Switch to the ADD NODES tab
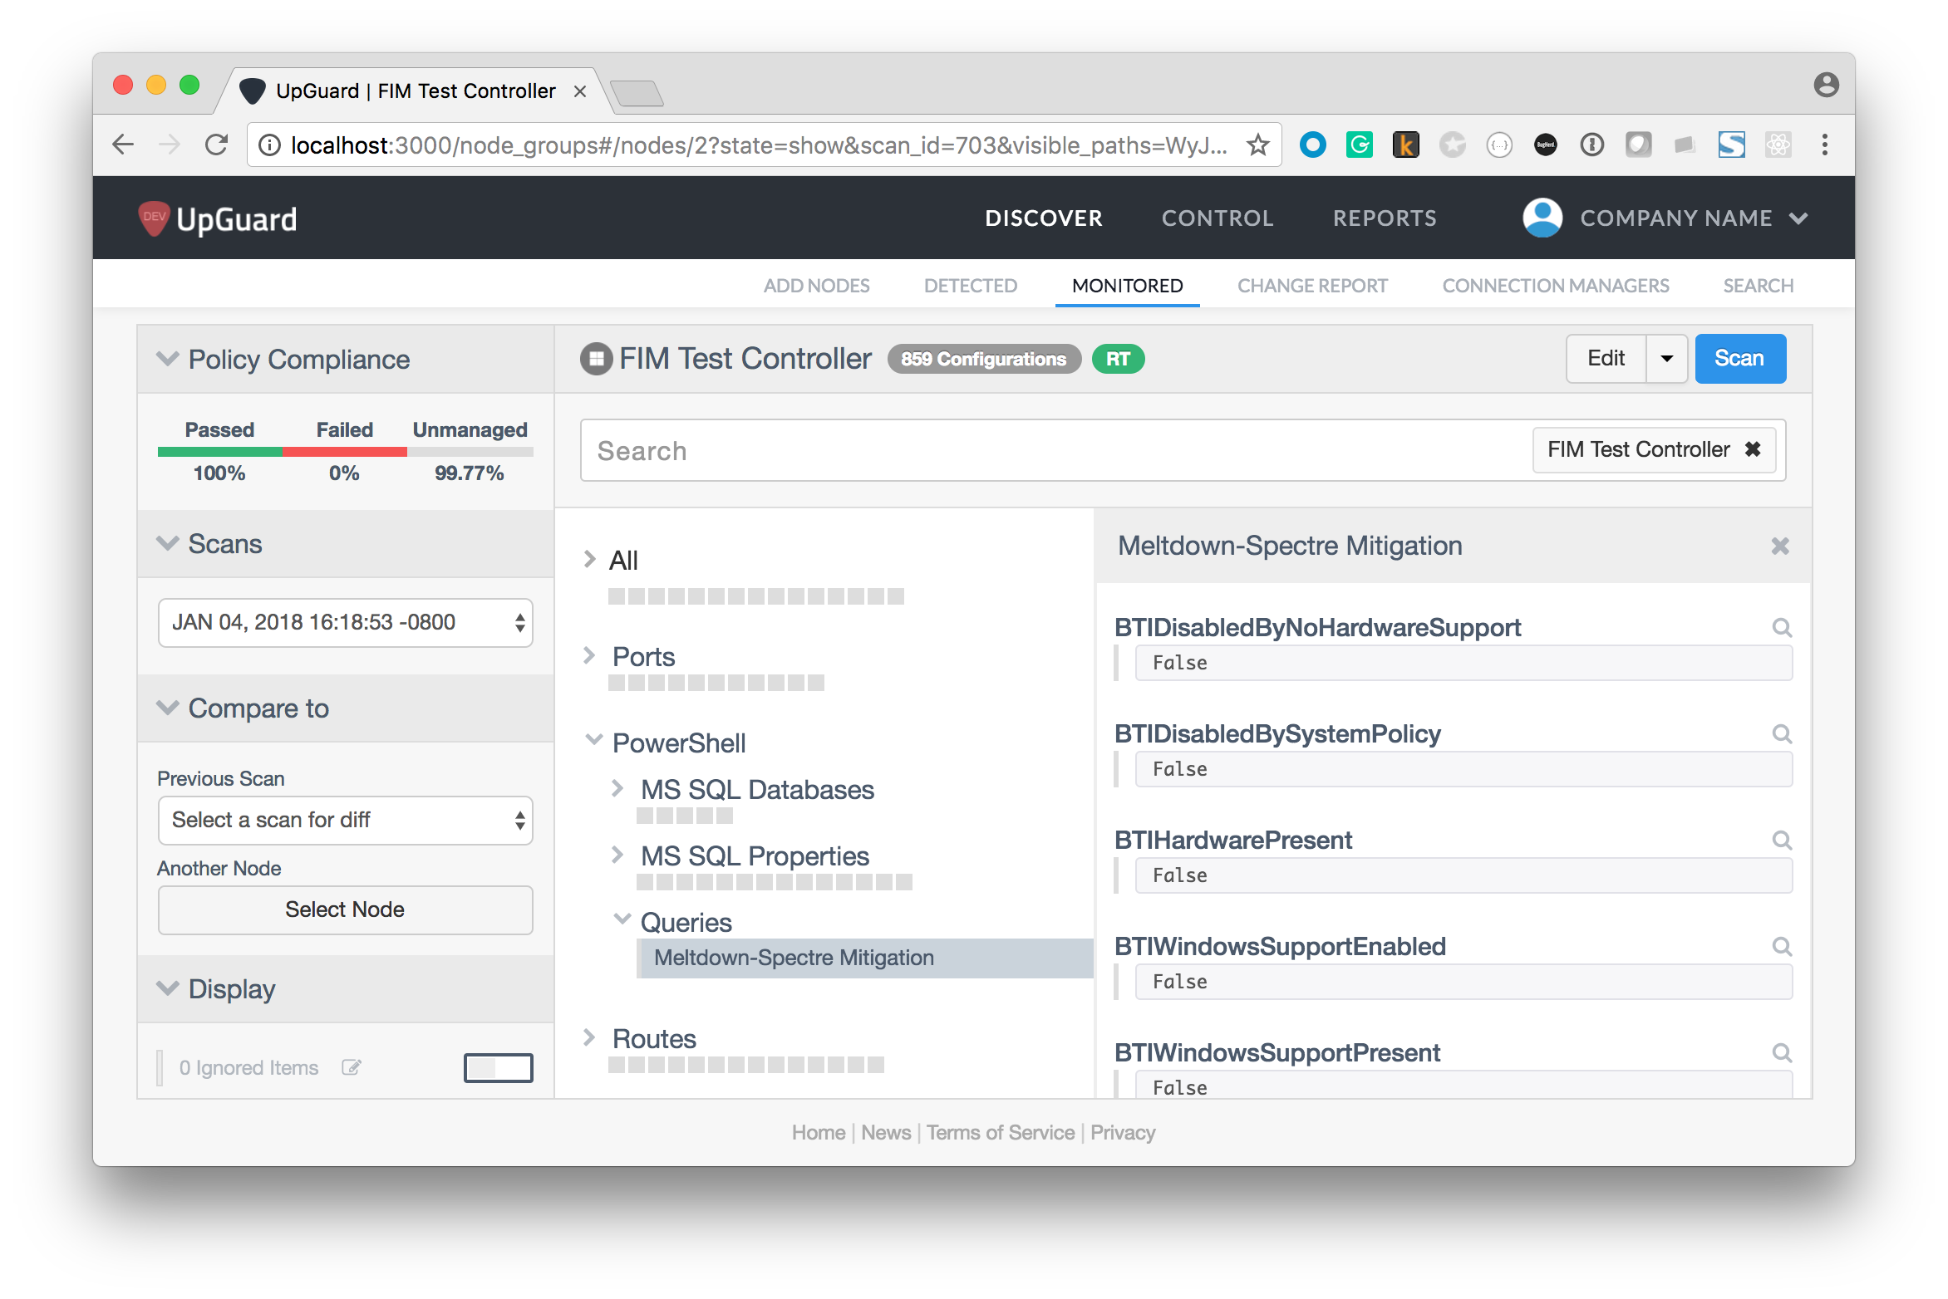This screenshot has height=1299, width=1948. (x=817, y=286)
